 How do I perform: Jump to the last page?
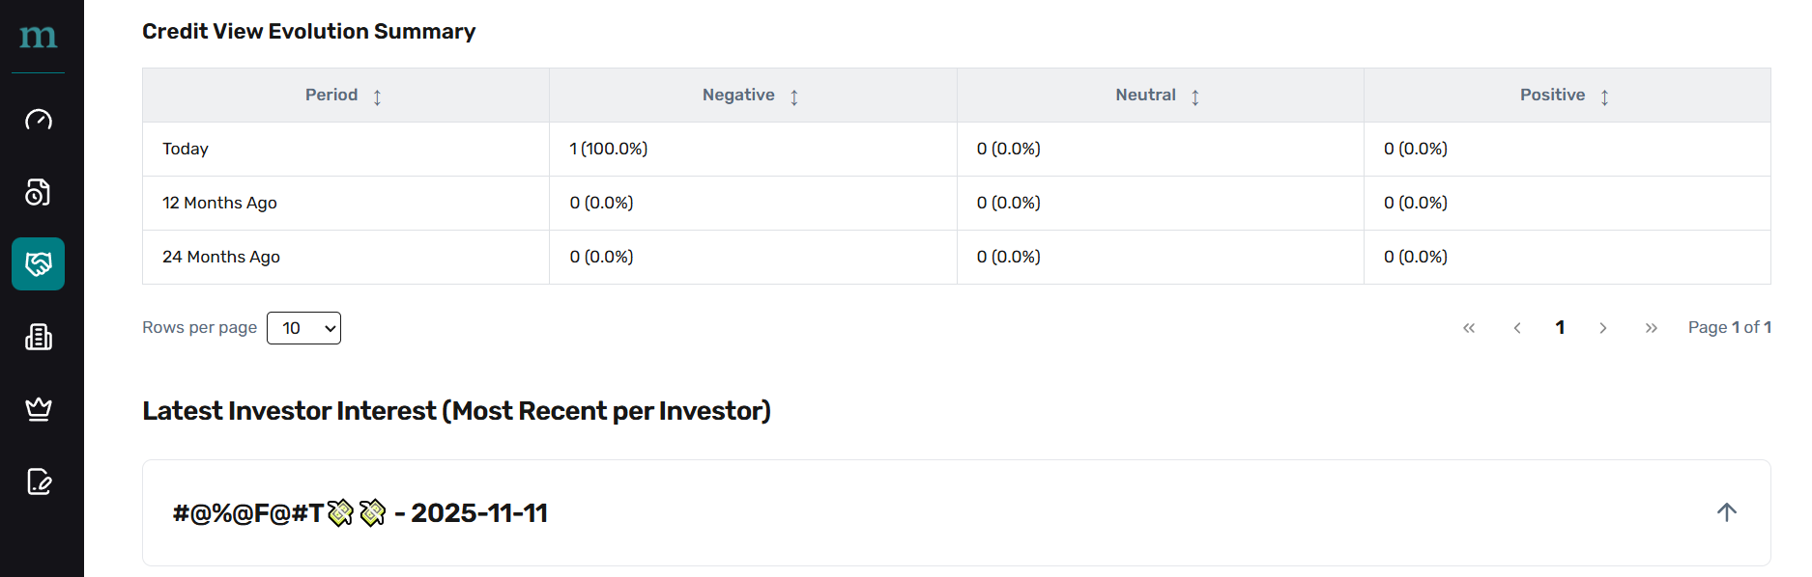click(1651, 328)
